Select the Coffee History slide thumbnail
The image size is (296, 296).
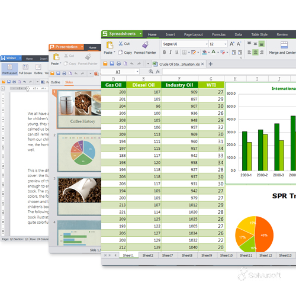coord(79,109)
